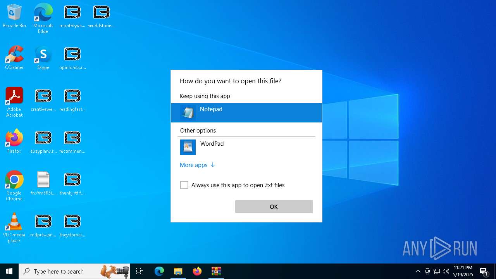The height and width of the screenshot is (279, 496).
Task: Launch Edge from the taskbar
Action: [159, 271]
